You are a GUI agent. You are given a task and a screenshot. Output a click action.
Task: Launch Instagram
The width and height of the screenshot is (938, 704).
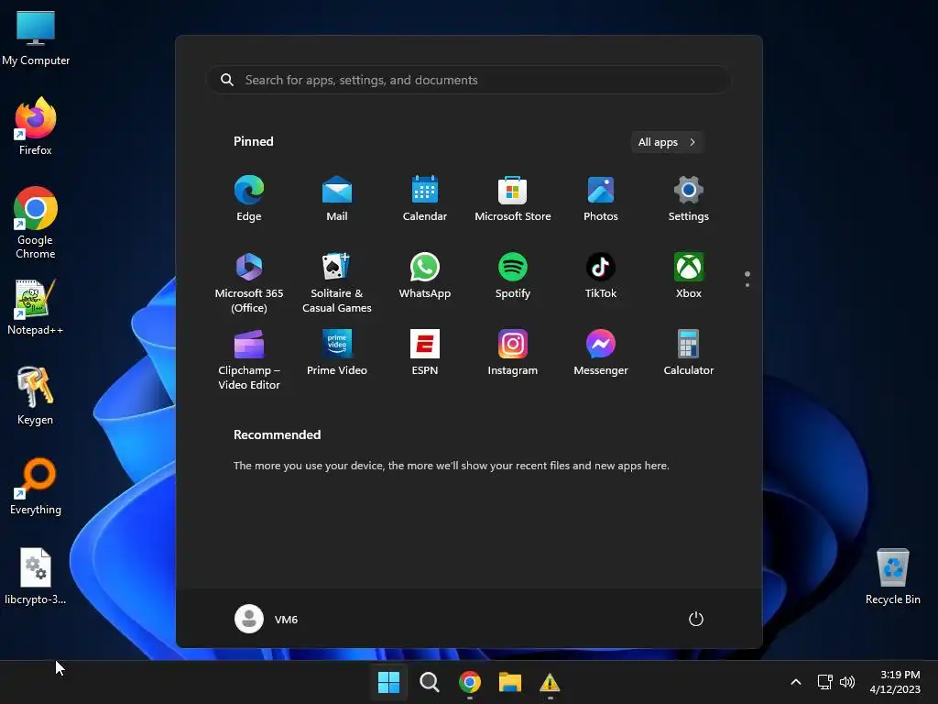coord(513,353)
